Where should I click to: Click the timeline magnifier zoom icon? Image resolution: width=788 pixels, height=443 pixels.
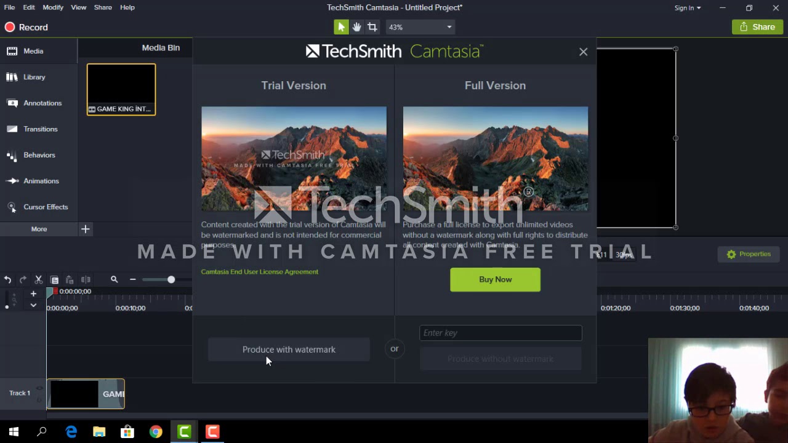coord(114,279)
